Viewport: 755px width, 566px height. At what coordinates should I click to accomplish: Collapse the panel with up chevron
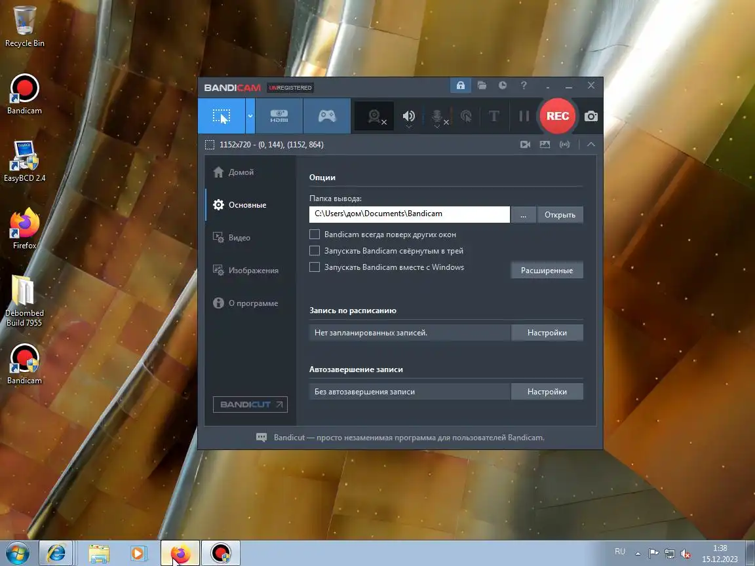[x=590, y=144]
